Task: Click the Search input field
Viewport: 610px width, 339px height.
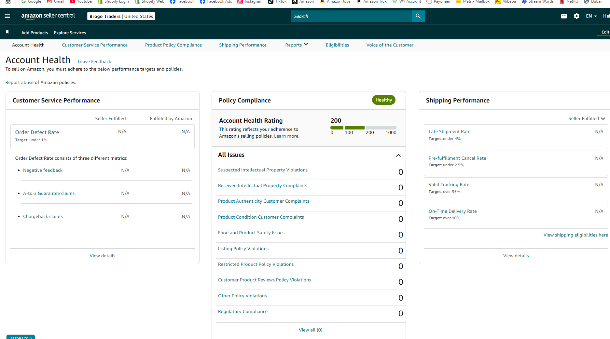Action: 351,16
